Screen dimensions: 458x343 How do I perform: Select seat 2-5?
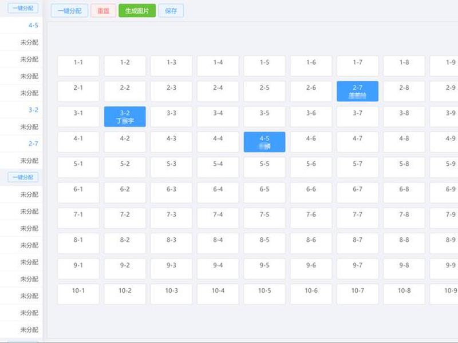tap(264, 91)
